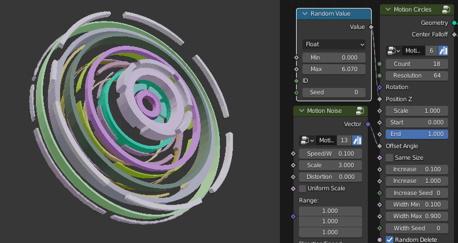Toggle fake user icon next to number 6
Viewport: 458px width, 243px height.
coord(443,51)
